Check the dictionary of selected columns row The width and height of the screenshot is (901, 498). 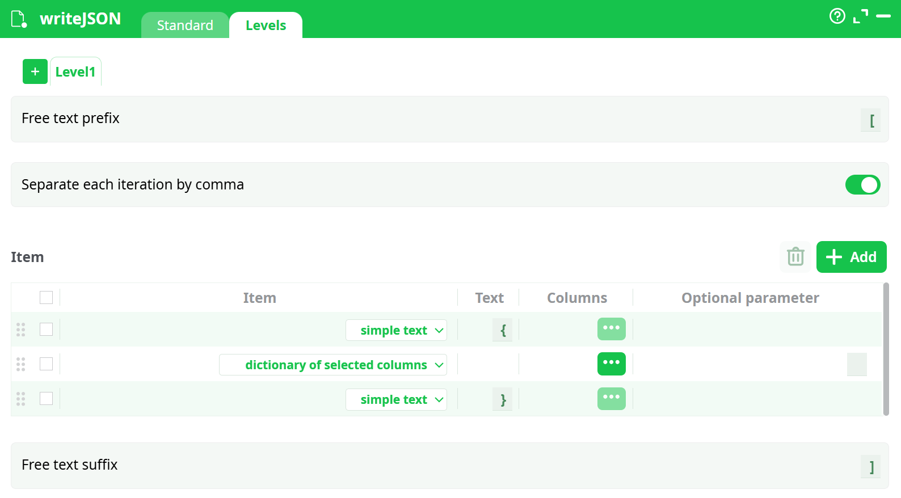pos(47,364)
